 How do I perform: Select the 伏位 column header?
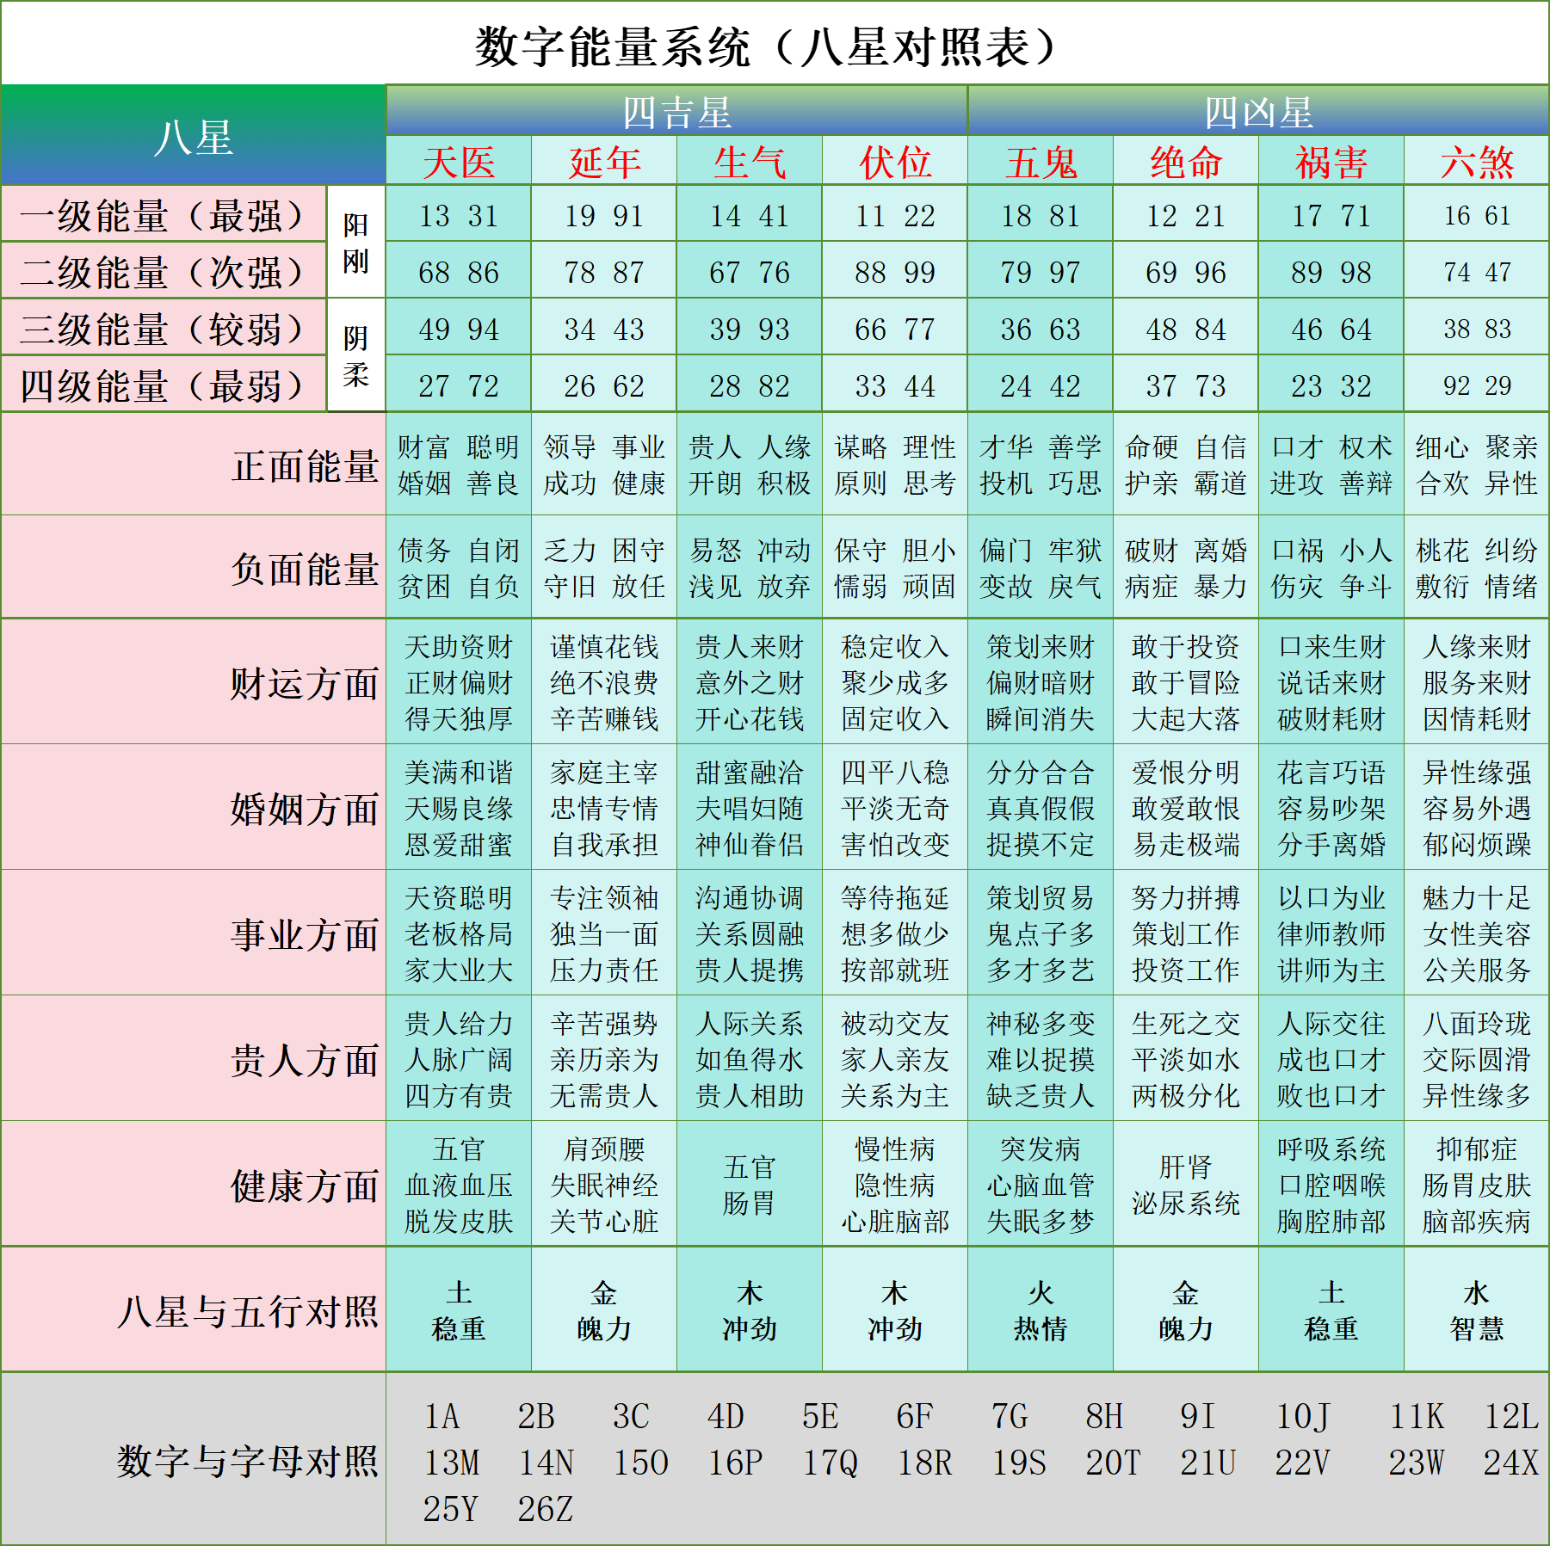click(x=895, y=161)
